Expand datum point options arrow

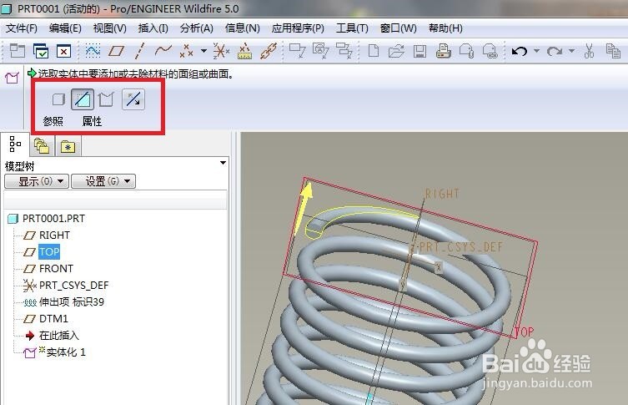pyautogui.click(x=203, y=51)
